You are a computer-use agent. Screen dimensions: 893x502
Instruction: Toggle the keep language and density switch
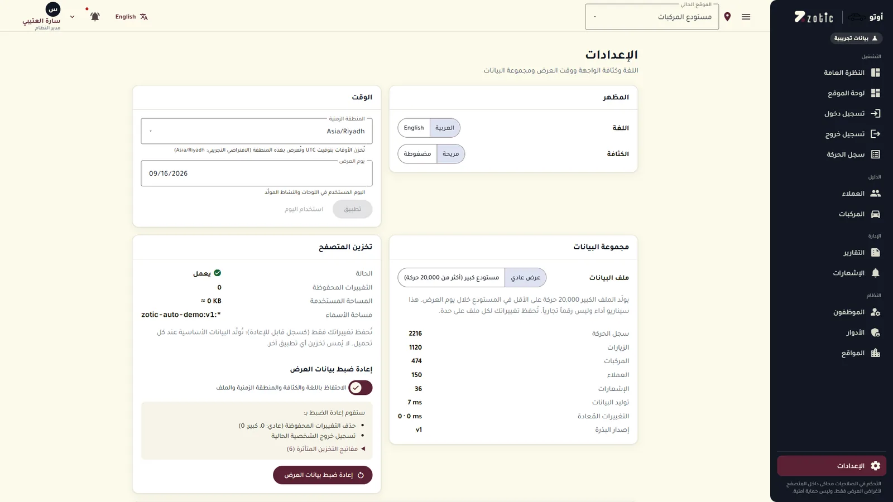click(360, 388)
